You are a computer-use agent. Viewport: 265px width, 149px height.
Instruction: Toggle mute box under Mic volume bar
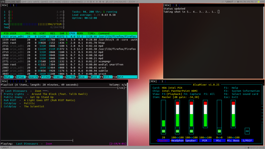click(219, 131)
